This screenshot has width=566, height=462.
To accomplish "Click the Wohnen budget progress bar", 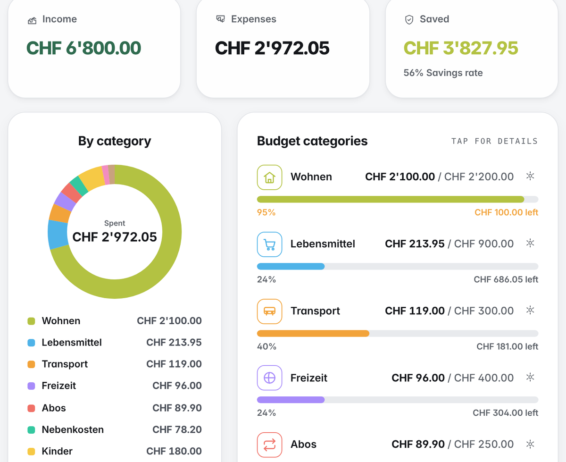I will [x=398, y=199].
